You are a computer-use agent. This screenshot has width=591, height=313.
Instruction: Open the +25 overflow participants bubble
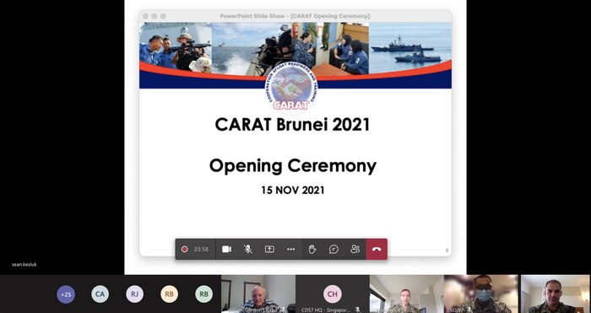click(66, 294)
